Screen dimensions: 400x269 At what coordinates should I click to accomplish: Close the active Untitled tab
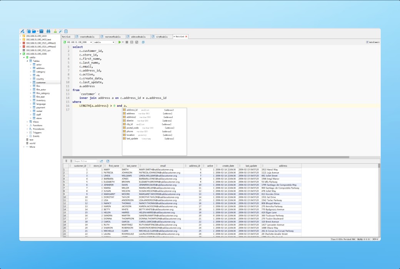[186, 36]
